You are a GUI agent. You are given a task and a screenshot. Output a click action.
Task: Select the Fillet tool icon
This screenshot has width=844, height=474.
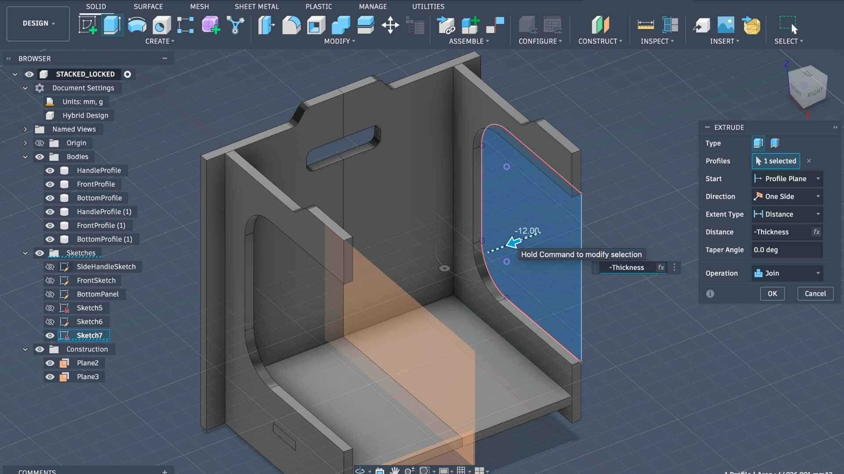pos(291,25)
